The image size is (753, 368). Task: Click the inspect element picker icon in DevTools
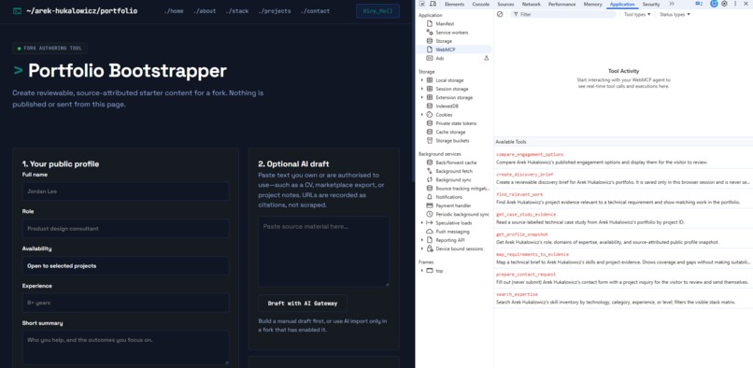click(421, 4)
